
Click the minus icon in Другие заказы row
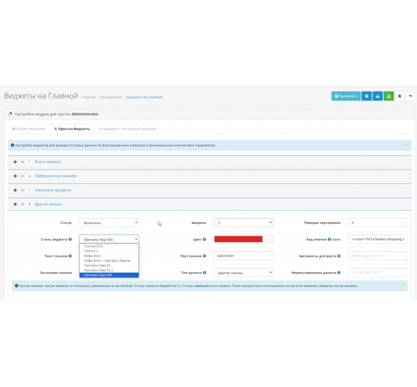15,204
